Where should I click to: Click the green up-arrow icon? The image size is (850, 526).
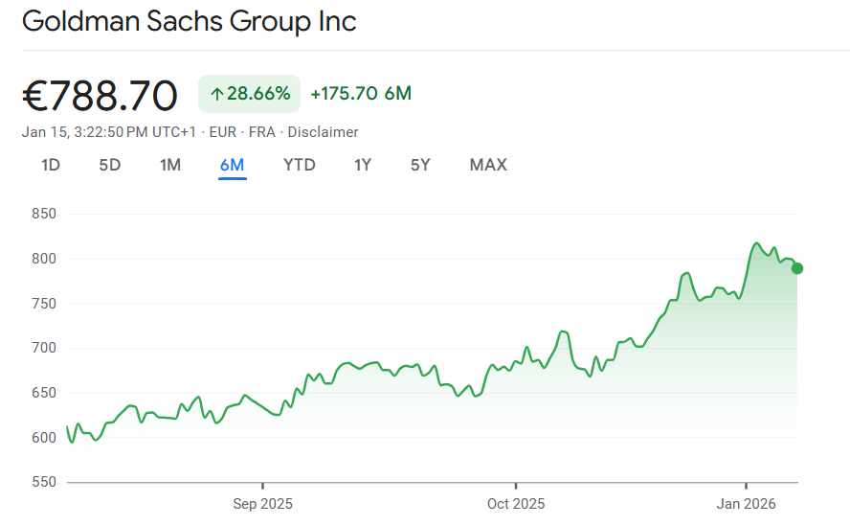(x=216, y=94)
